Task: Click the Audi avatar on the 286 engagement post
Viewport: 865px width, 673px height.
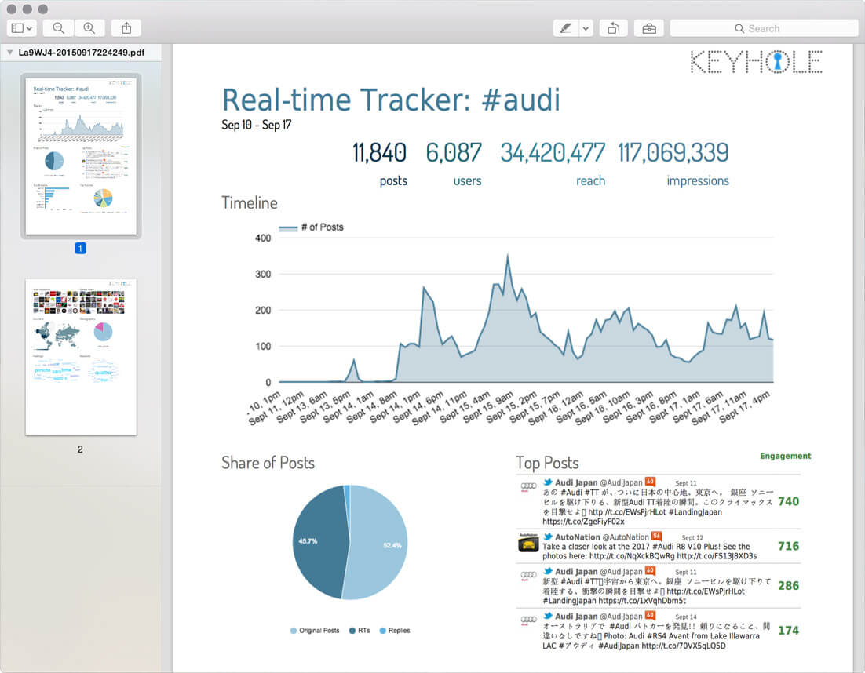Action: point(528,576)
